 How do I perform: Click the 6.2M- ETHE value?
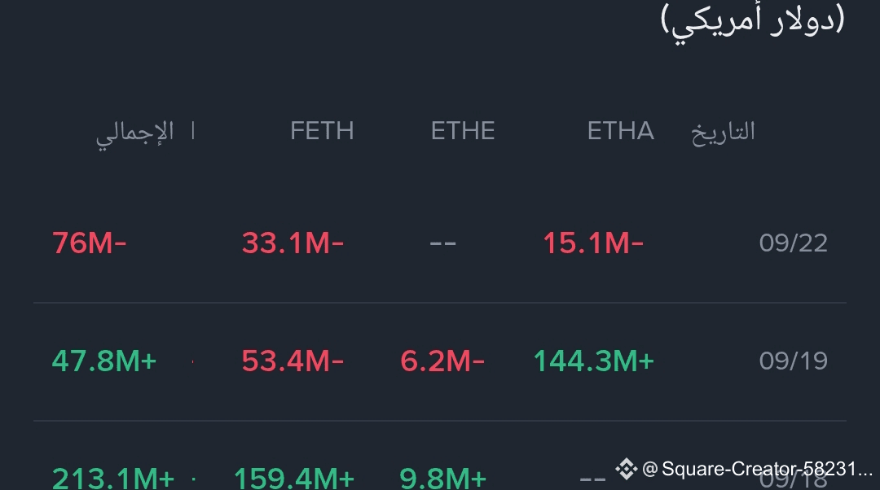coord(442,361)
